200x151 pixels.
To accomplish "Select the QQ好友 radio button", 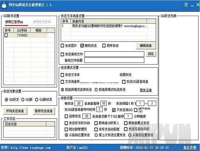I will point(6,100).
